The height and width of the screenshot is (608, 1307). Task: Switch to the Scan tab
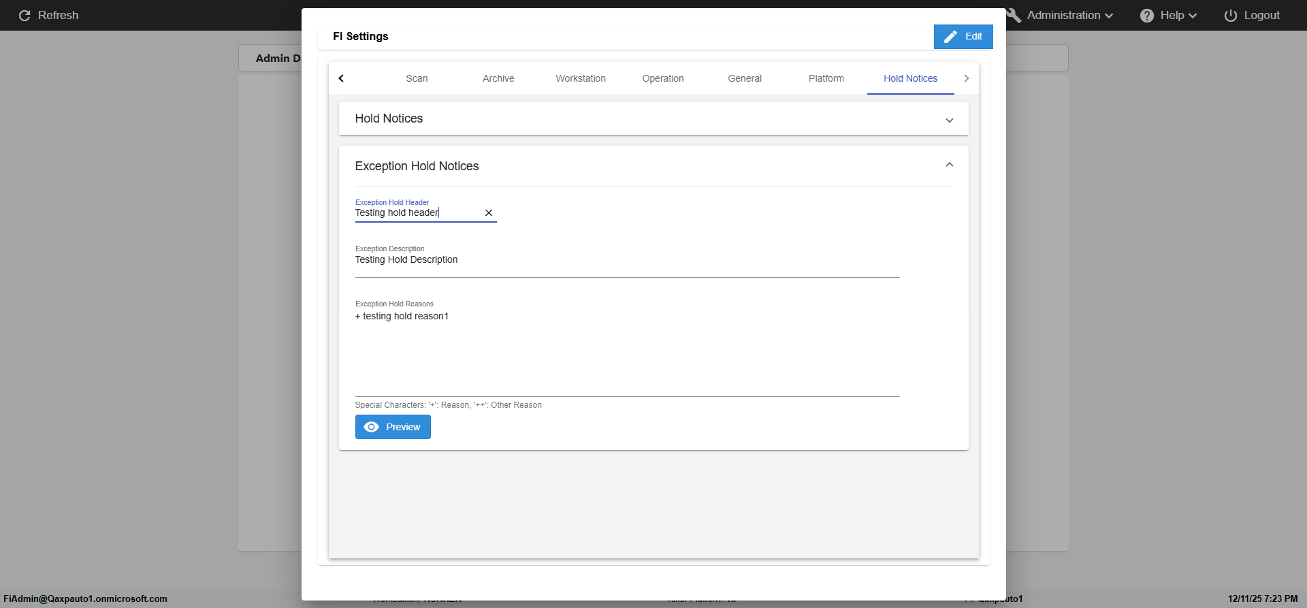click(417, 79)
